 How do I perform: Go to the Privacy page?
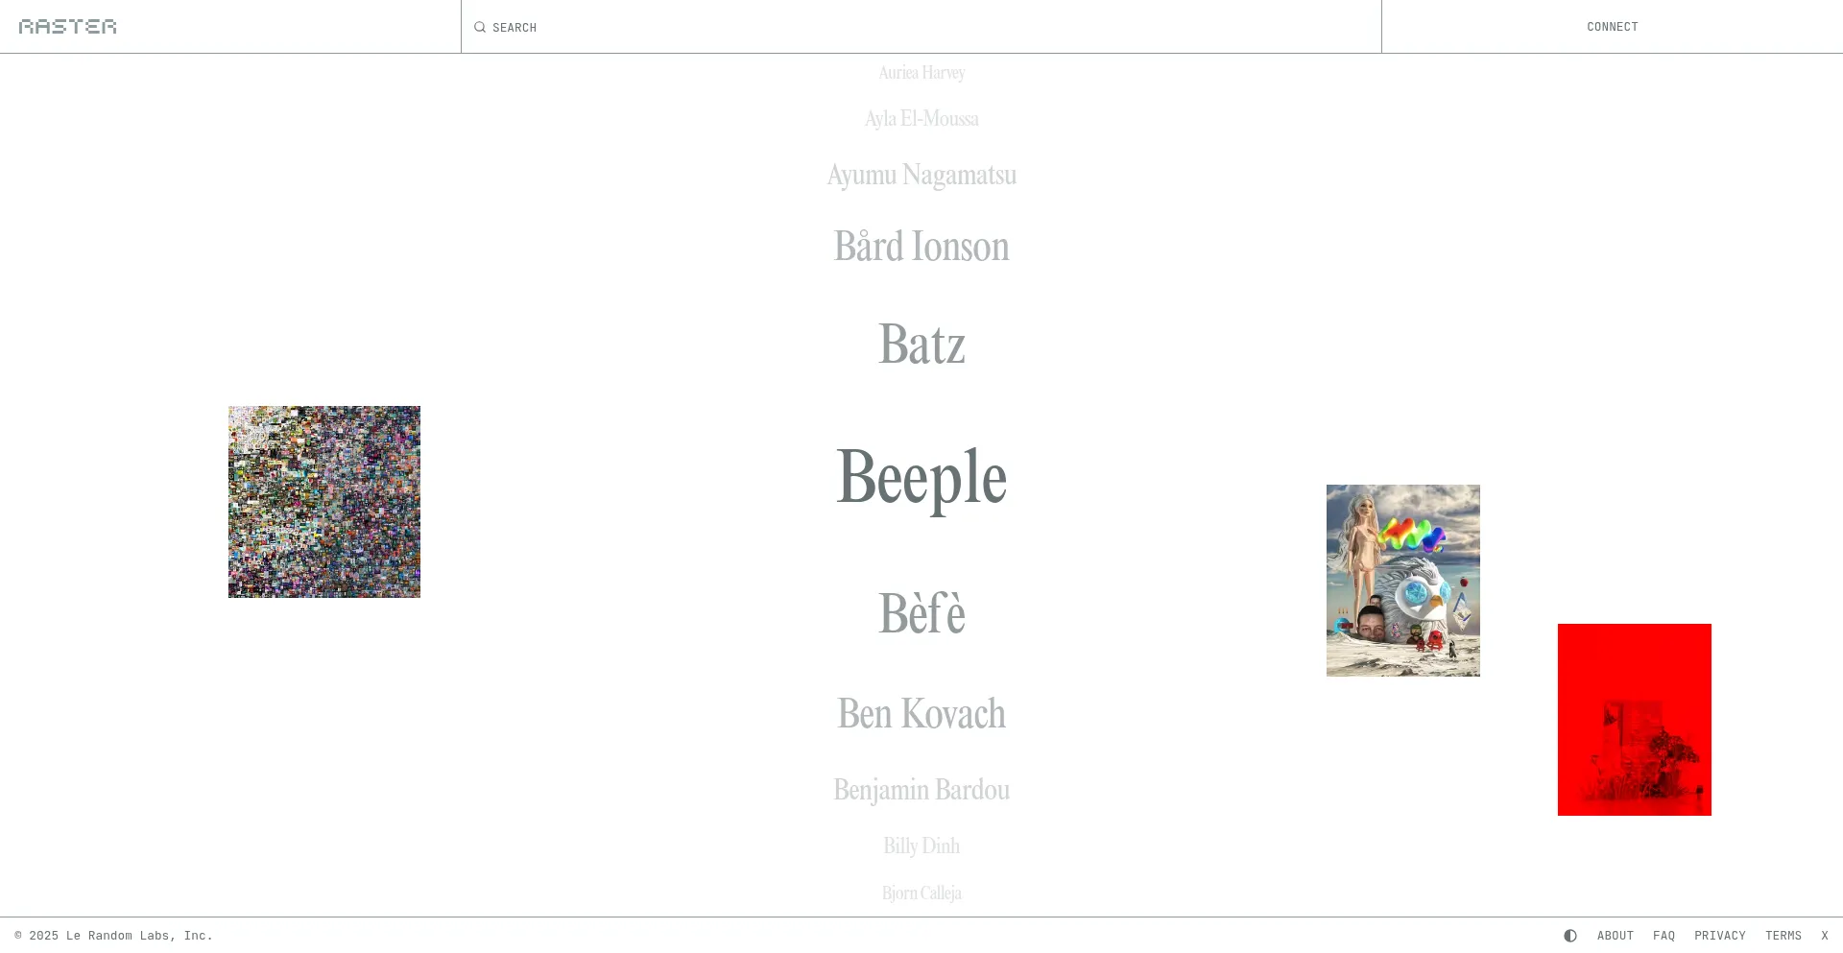[x=1719, y=936]
